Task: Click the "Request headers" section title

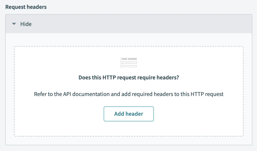Action: tap(26, 7)
